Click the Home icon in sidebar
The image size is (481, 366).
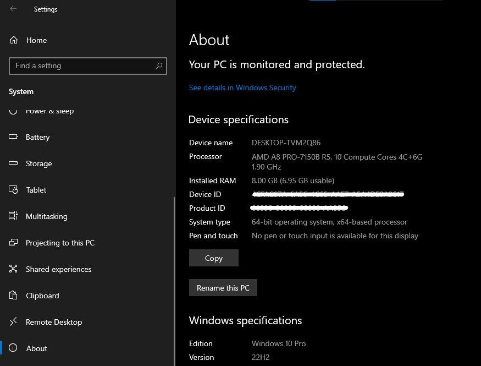14,40
